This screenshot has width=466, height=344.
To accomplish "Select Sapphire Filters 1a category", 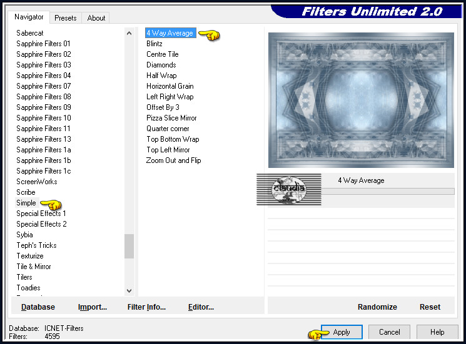I will (44, 150).
